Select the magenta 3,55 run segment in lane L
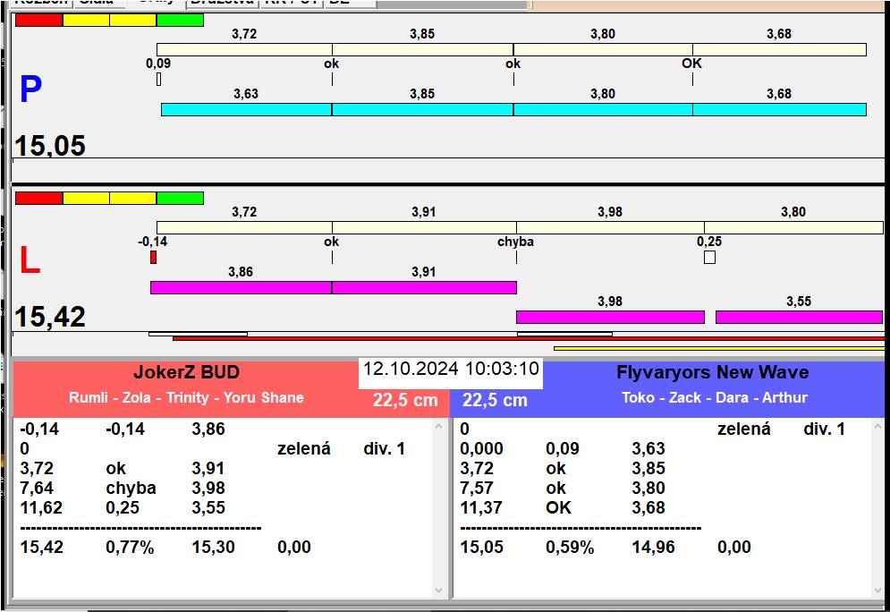 [799, 317]
